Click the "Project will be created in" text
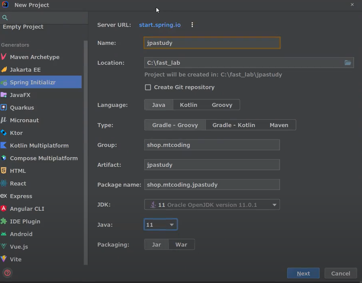Viewport: 362px width, 283px height. tap(213, 75)
